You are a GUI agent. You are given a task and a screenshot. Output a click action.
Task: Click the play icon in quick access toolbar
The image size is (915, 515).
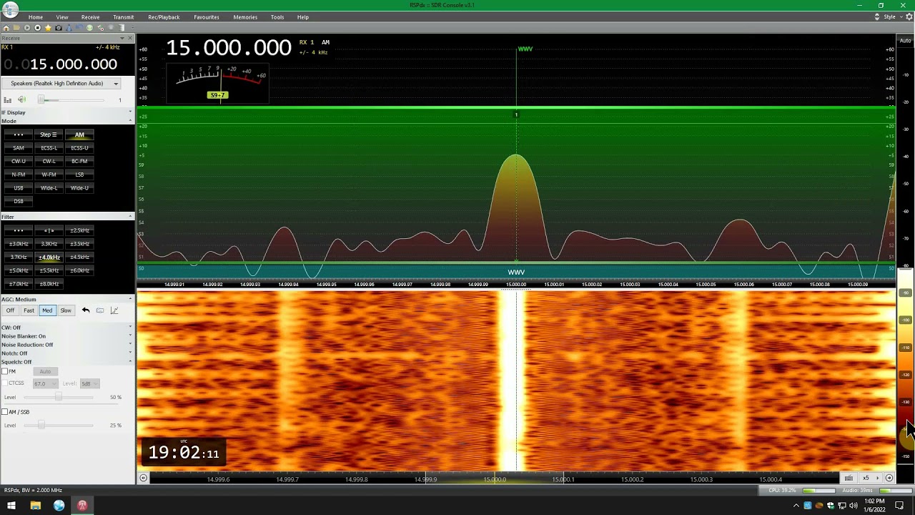tap(27, 28)
